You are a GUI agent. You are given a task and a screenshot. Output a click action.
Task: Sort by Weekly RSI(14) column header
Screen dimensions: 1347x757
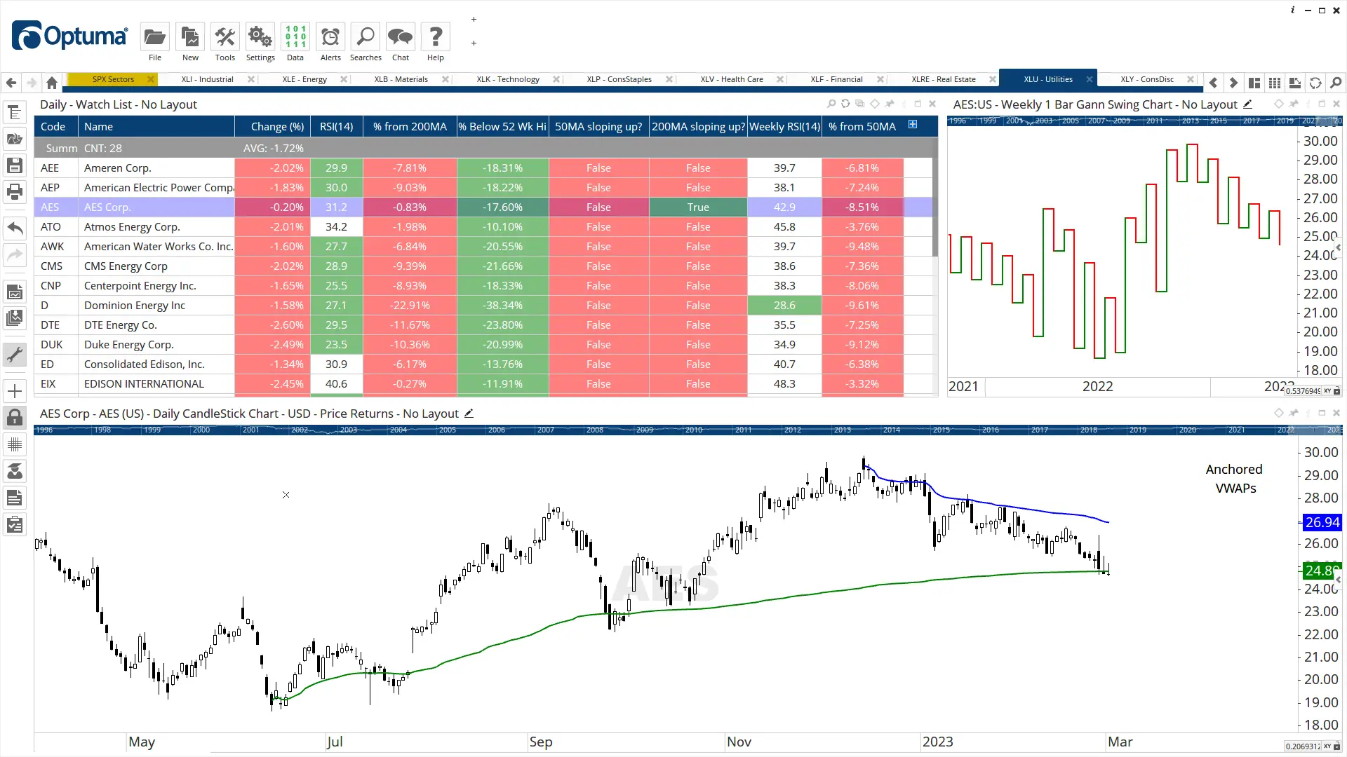pos(784,126)
